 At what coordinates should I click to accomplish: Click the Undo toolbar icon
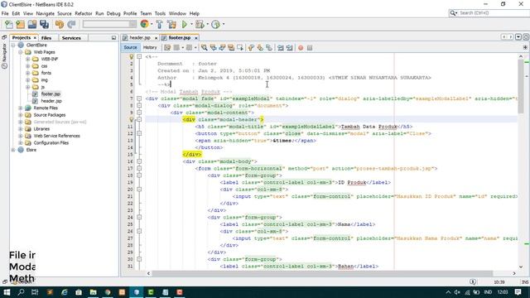[60, 24]
